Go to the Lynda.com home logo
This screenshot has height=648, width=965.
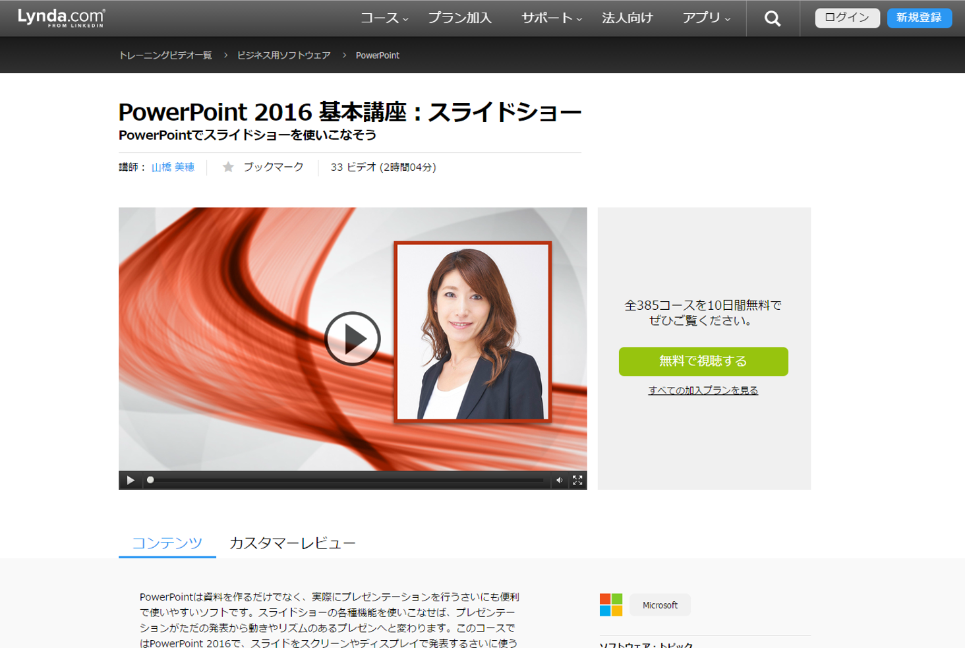click(61, 18)
